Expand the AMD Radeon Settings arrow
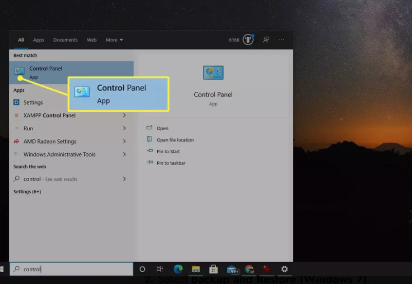This screenshot has width=412, height=284. (x=124, y=141)
